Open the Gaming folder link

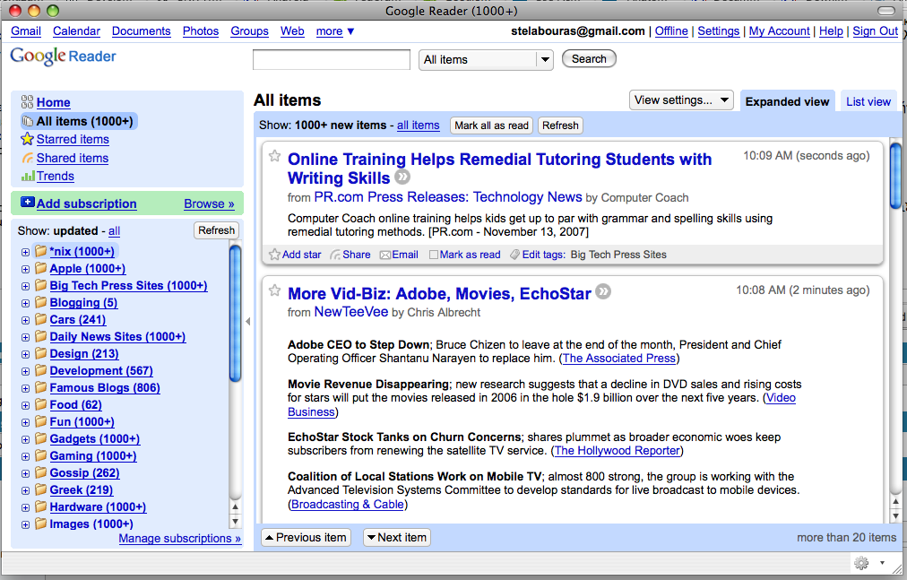(x=93, y=456)
